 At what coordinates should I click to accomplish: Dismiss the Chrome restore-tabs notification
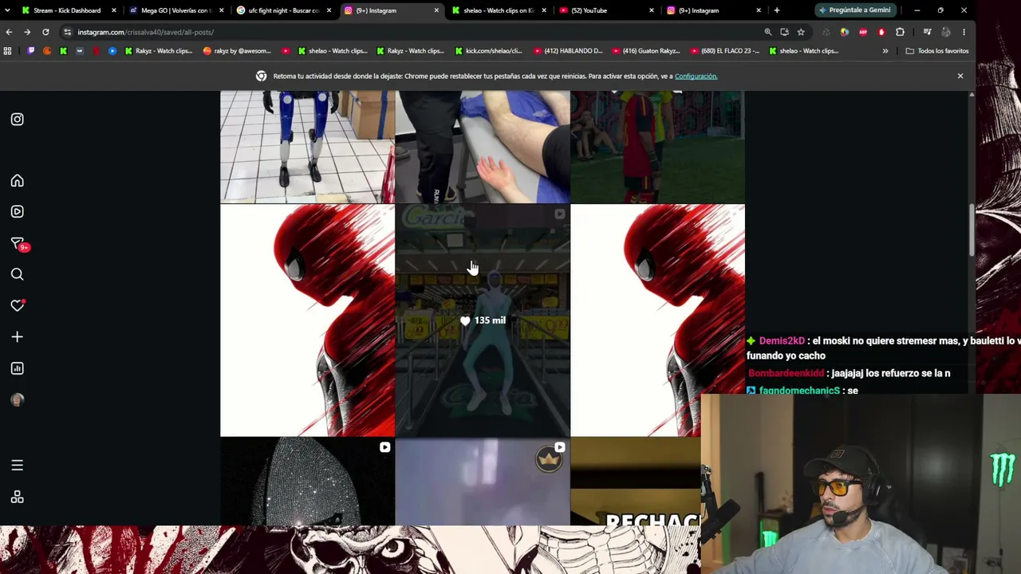[x=960, y=76]
